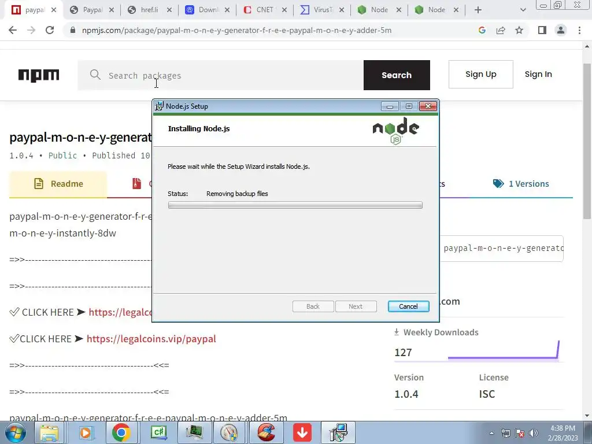Image resolution: width=592 pixels, height=444 pixels.
Task: Open the Windows Start menu
Action: [16, 432]
